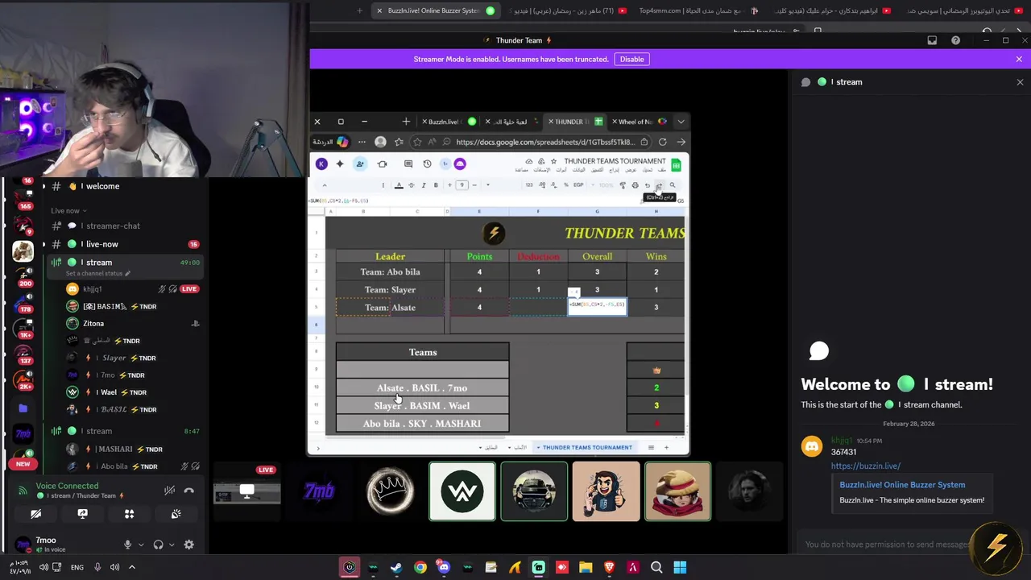Open Sheets version history clock icon
Image resolution: width=1031 pixels, height=580 pixels.
tap(427, 164)
